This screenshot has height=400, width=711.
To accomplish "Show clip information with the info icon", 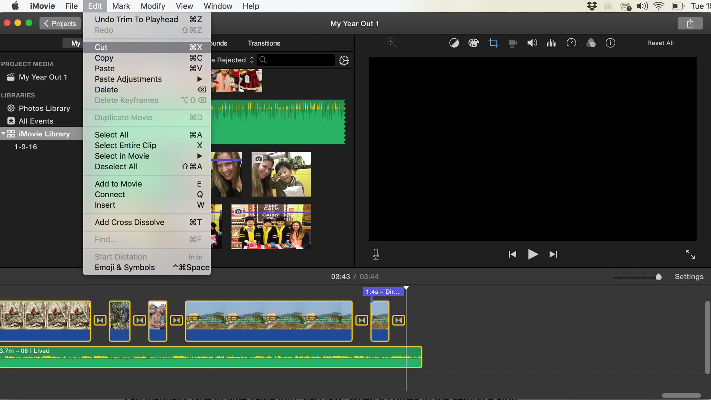I will coord(610,43).
